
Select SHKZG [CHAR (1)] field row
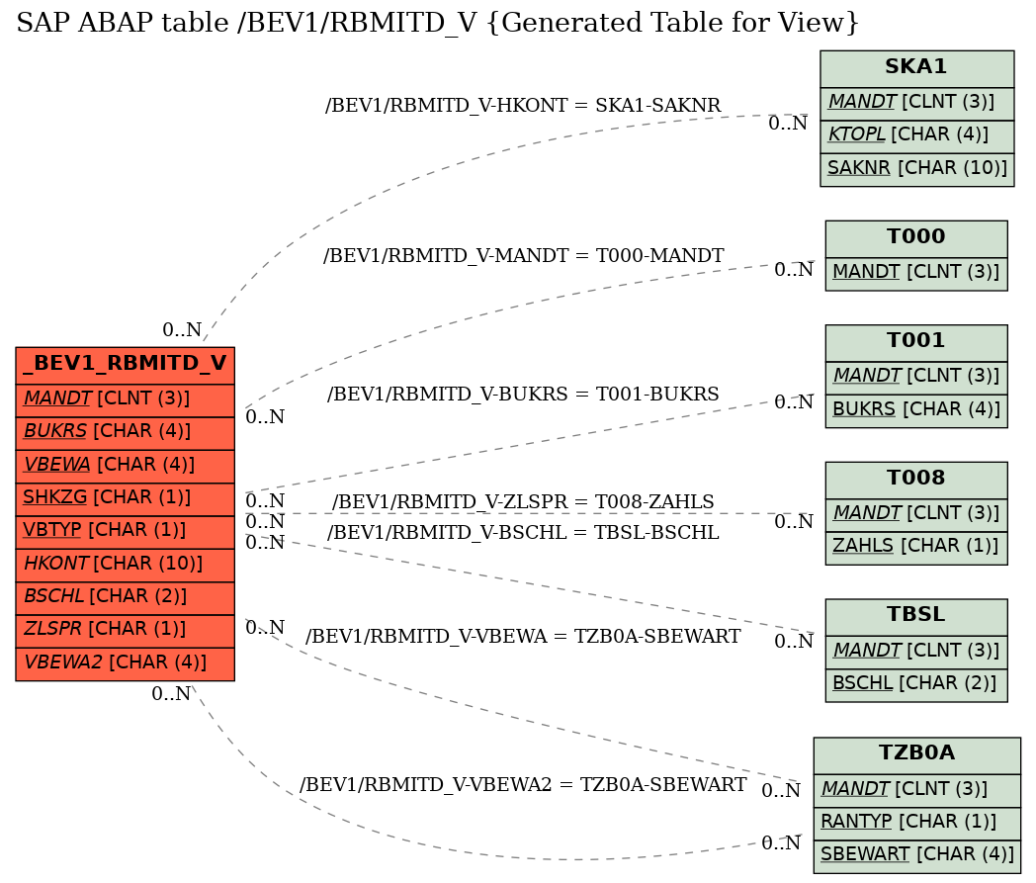pos(125,499)
